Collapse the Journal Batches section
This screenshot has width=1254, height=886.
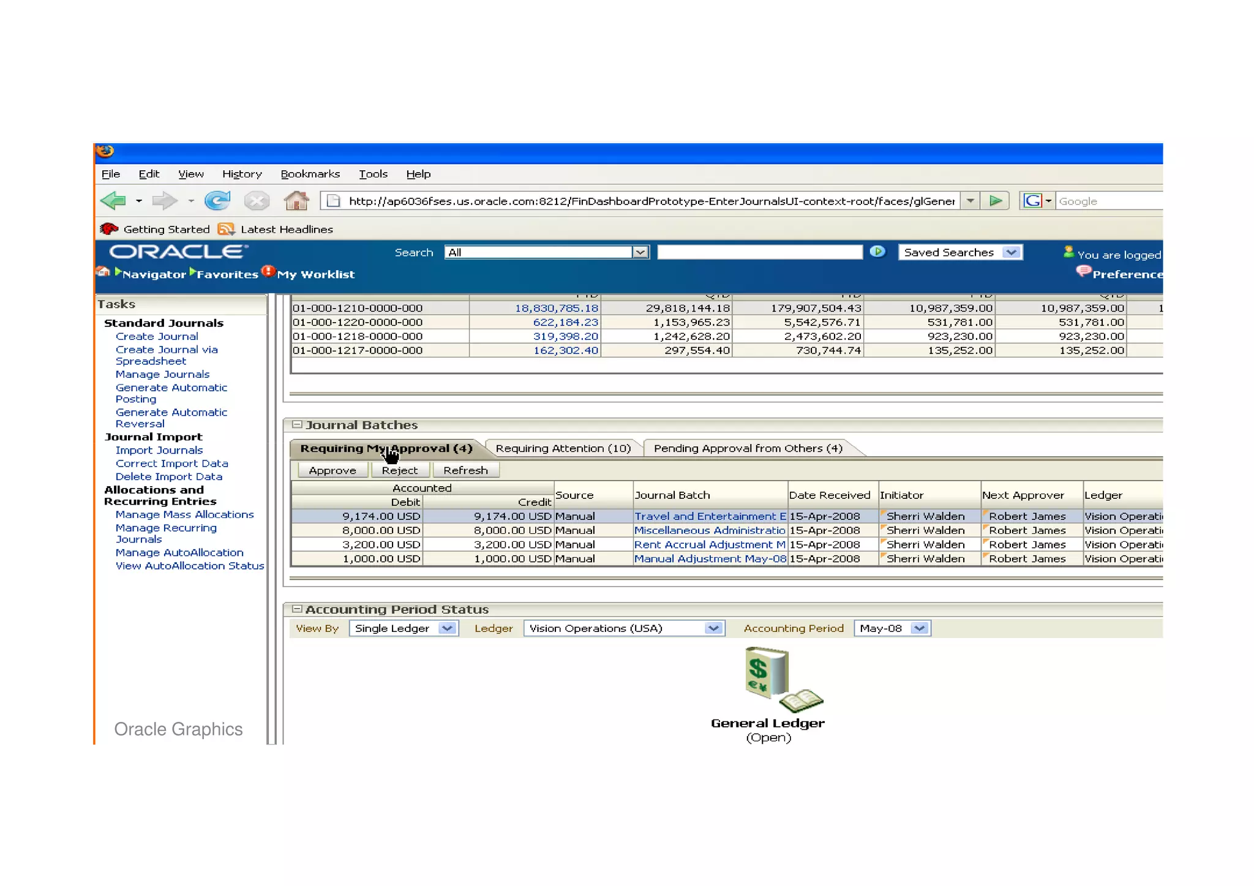coord(297,424)
